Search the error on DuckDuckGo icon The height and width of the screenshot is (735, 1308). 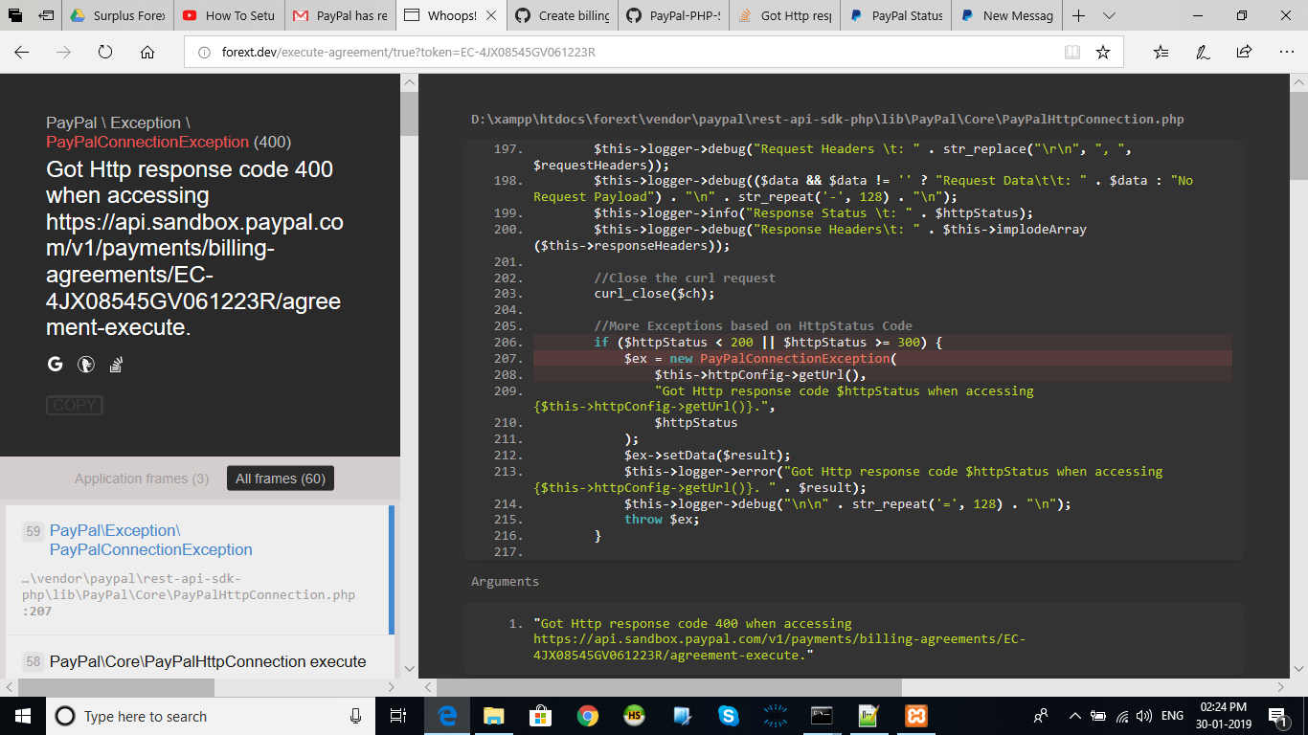coord(85,365)
